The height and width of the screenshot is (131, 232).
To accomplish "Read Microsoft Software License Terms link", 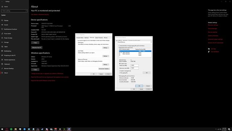I will coord(43,81).
